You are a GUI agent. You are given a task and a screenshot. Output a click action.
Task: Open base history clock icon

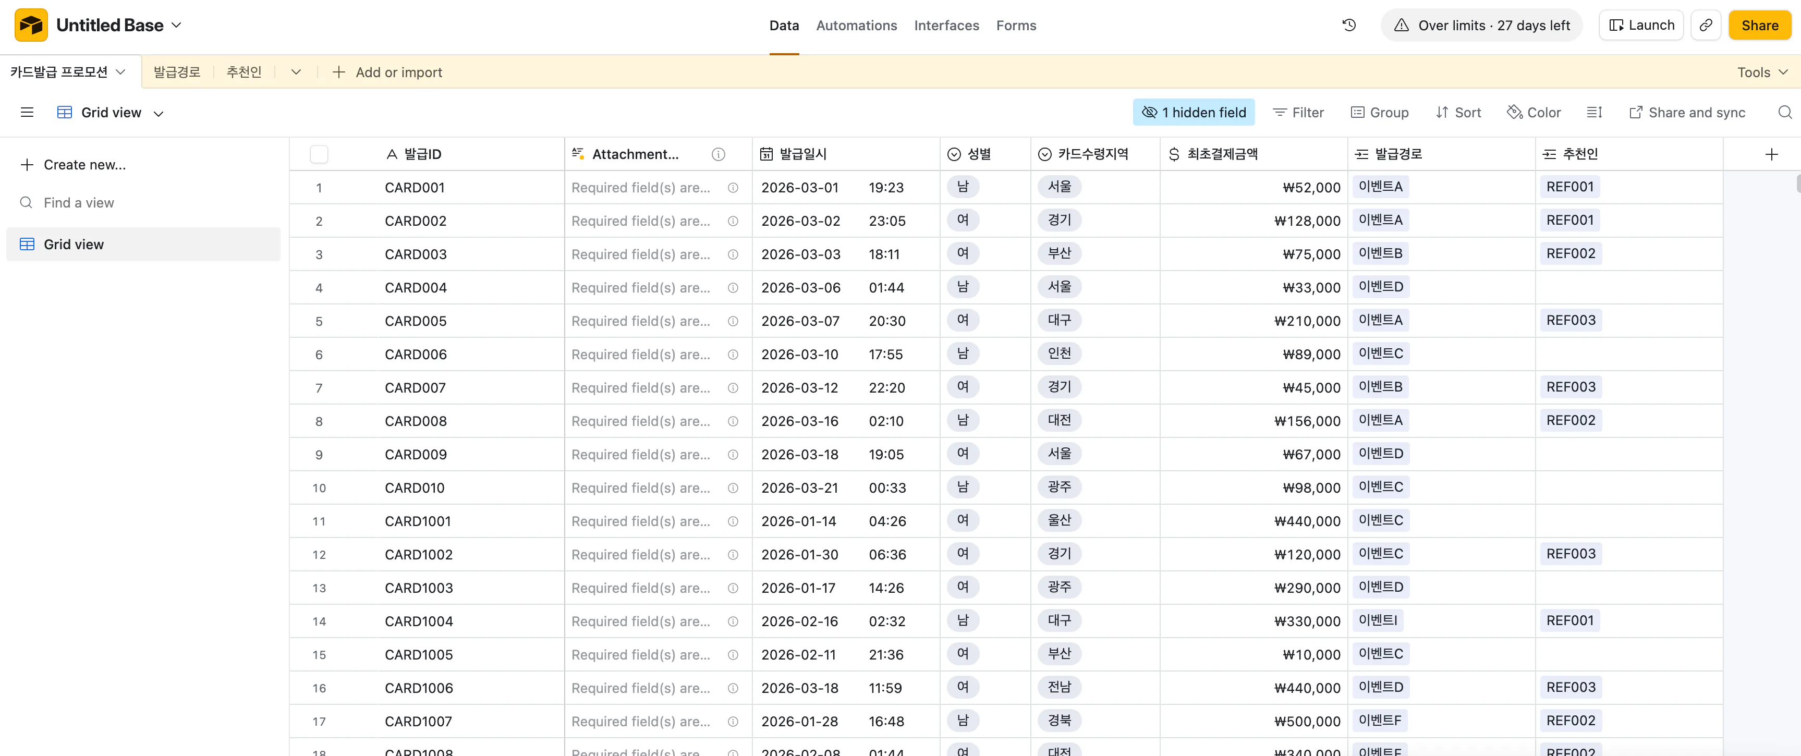coord(1348,25)
